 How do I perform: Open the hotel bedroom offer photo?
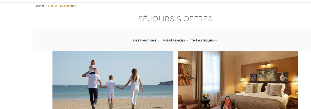pos(238,80)
